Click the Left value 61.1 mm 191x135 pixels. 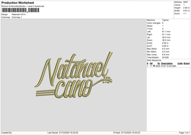click(x=166, y=32)
